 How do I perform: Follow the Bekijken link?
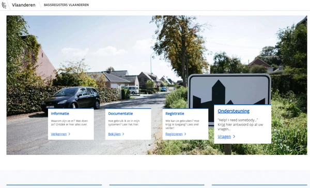(x=114, y=134)
